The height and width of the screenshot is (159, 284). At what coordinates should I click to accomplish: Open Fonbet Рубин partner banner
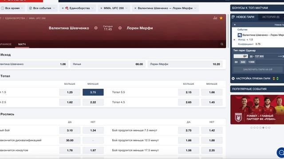pos(257,110)
